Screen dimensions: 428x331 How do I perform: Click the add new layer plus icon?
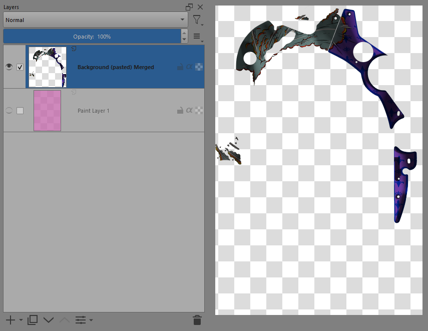(10, 320)
